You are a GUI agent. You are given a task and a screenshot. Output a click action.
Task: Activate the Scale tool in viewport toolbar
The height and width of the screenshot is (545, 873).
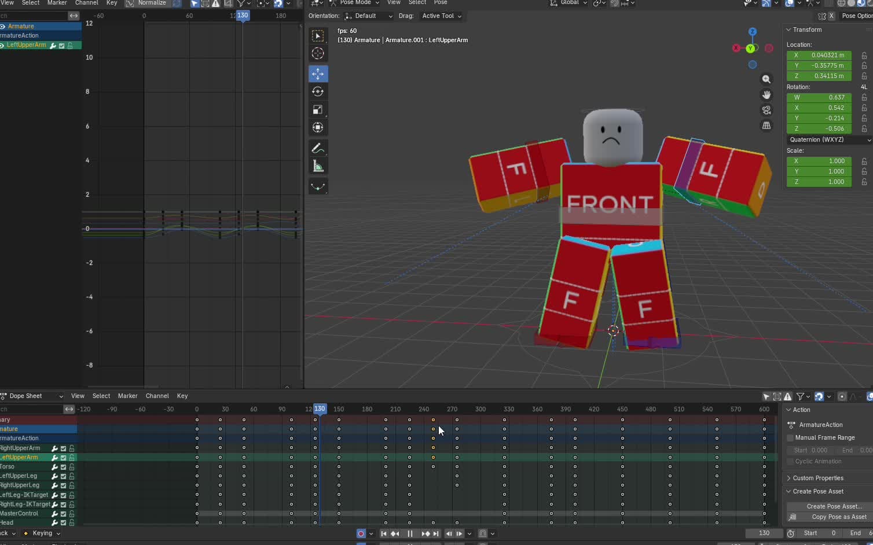click(x=318, y=109)
